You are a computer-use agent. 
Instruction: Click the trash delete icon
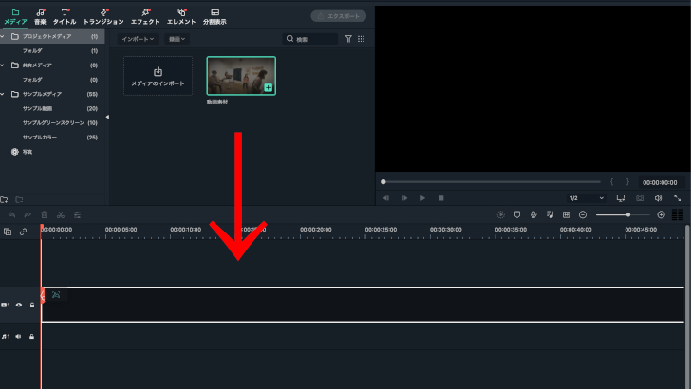pyautogui.click(x=44, y=215)
